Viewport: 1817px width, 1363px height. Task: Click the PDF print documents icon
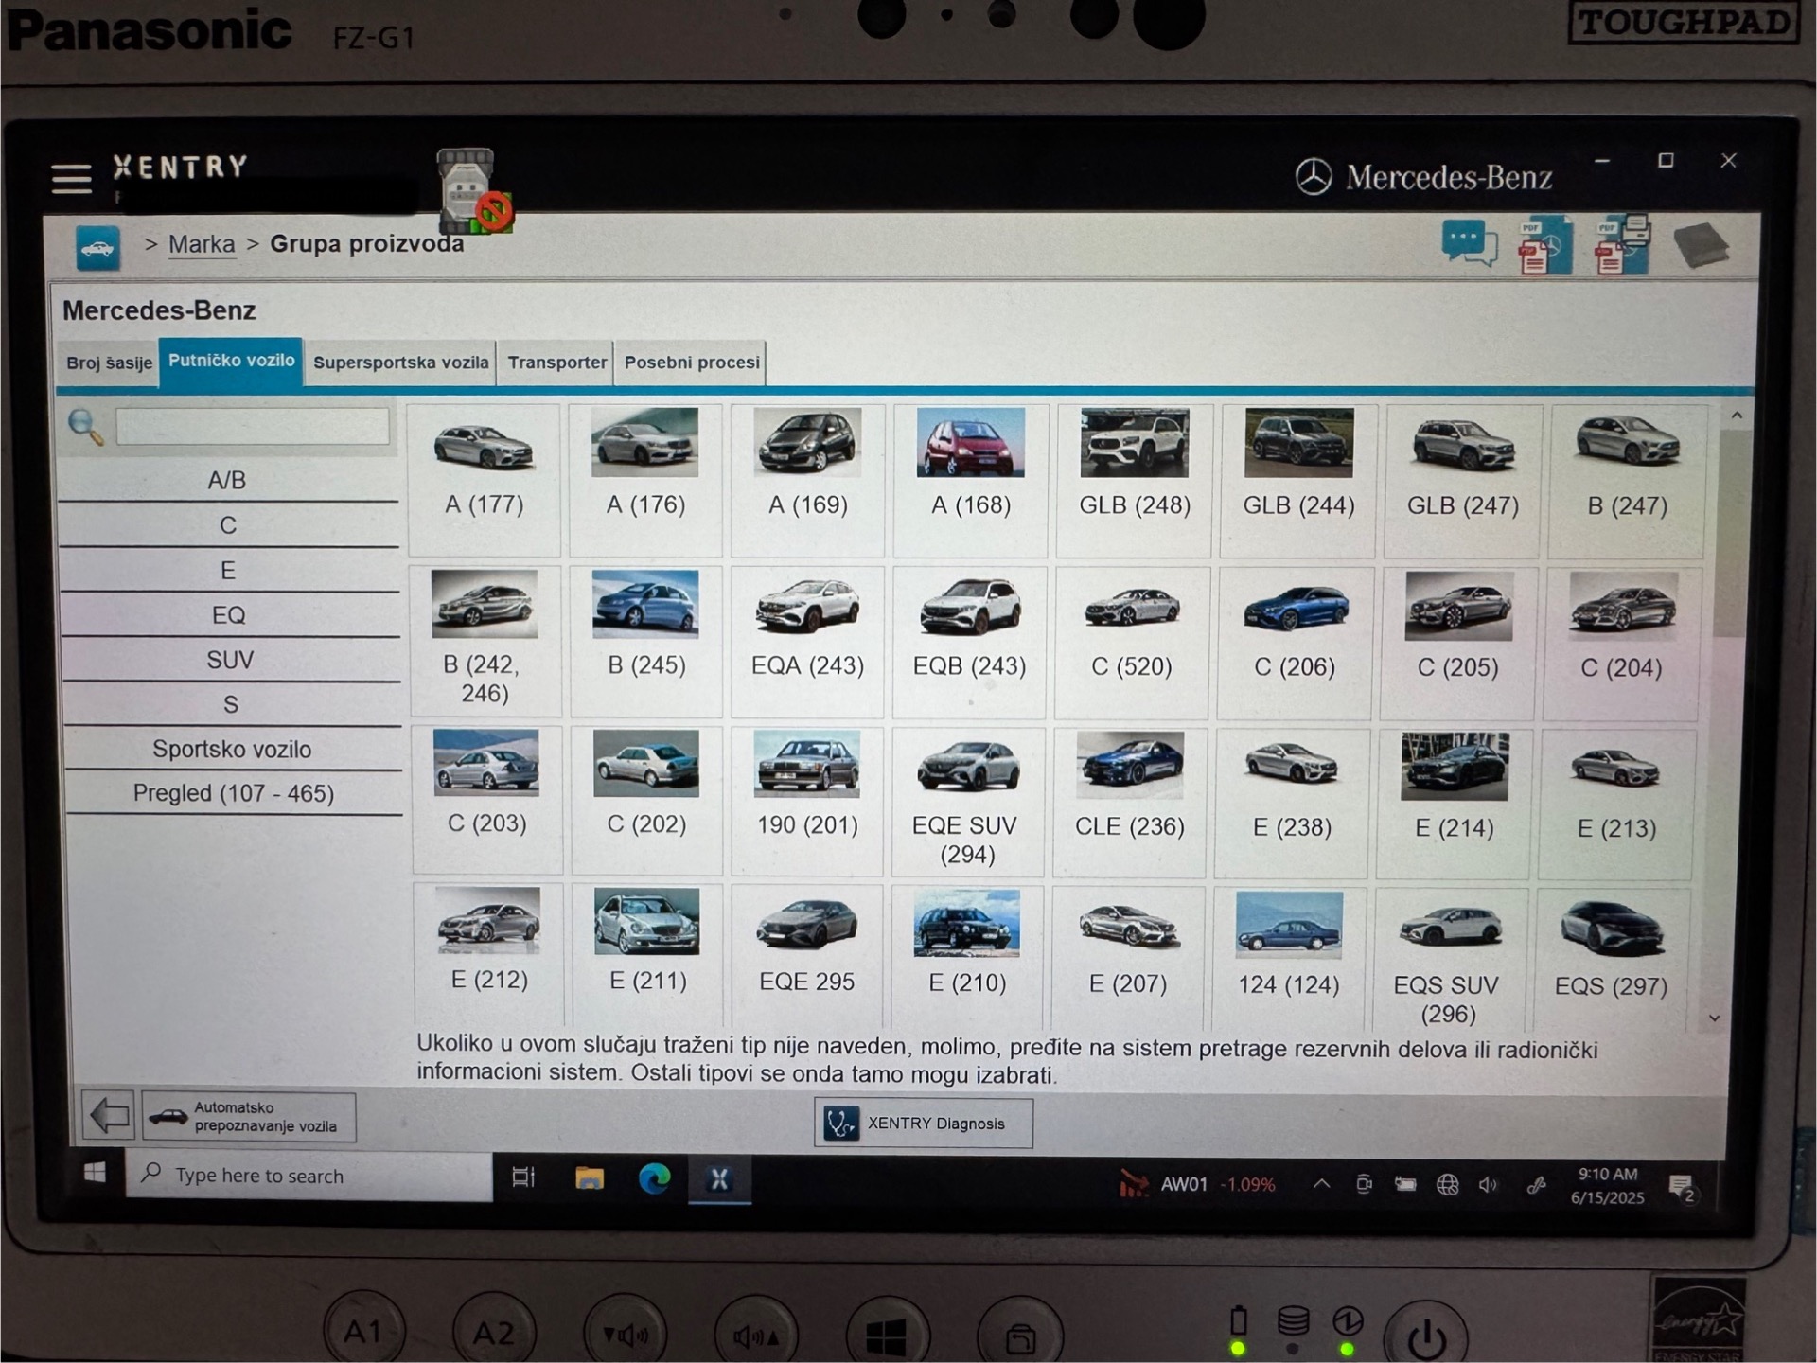tap(1622, 244)
